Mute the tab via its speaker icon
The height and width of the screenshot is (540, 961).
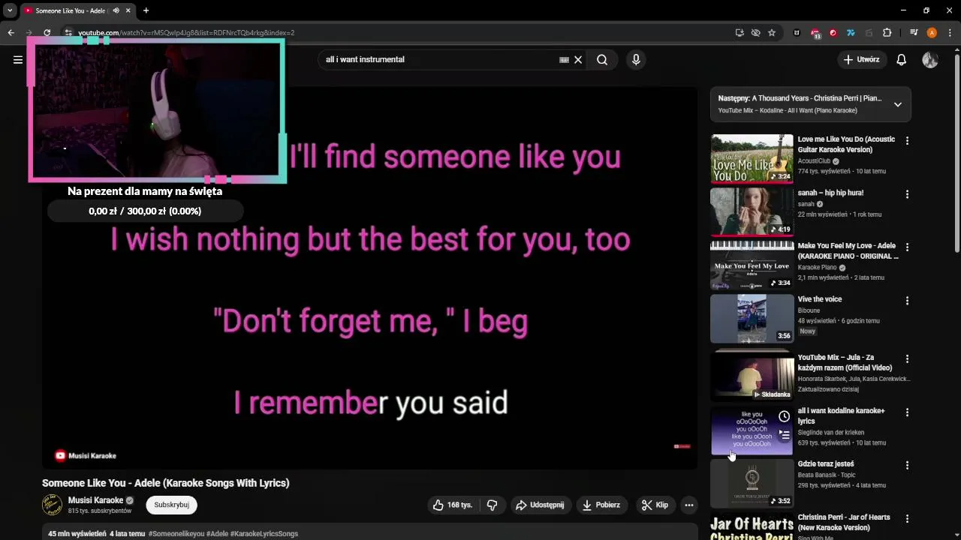tap(116, 10)
